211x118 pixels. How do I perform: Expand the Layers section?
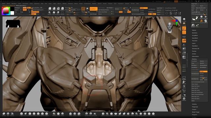click(x=194, y=43)
